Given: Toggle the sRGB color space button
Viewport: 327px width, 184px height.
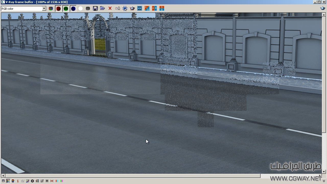Looking at the screenshot, I should click(37, 181).
